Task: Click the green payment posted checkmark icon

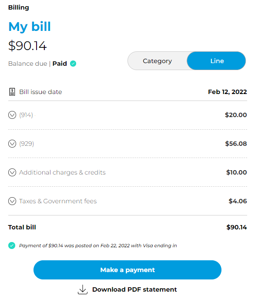Action: [x=12, y=245]
